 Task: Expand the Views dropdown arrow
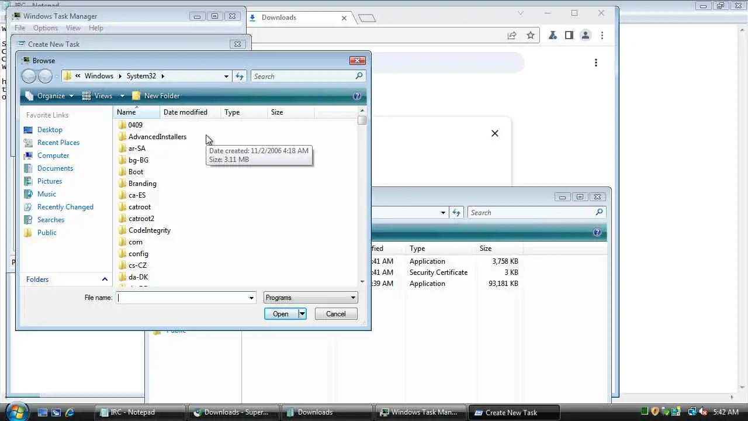pyautogui.click(x=122, y=96)
